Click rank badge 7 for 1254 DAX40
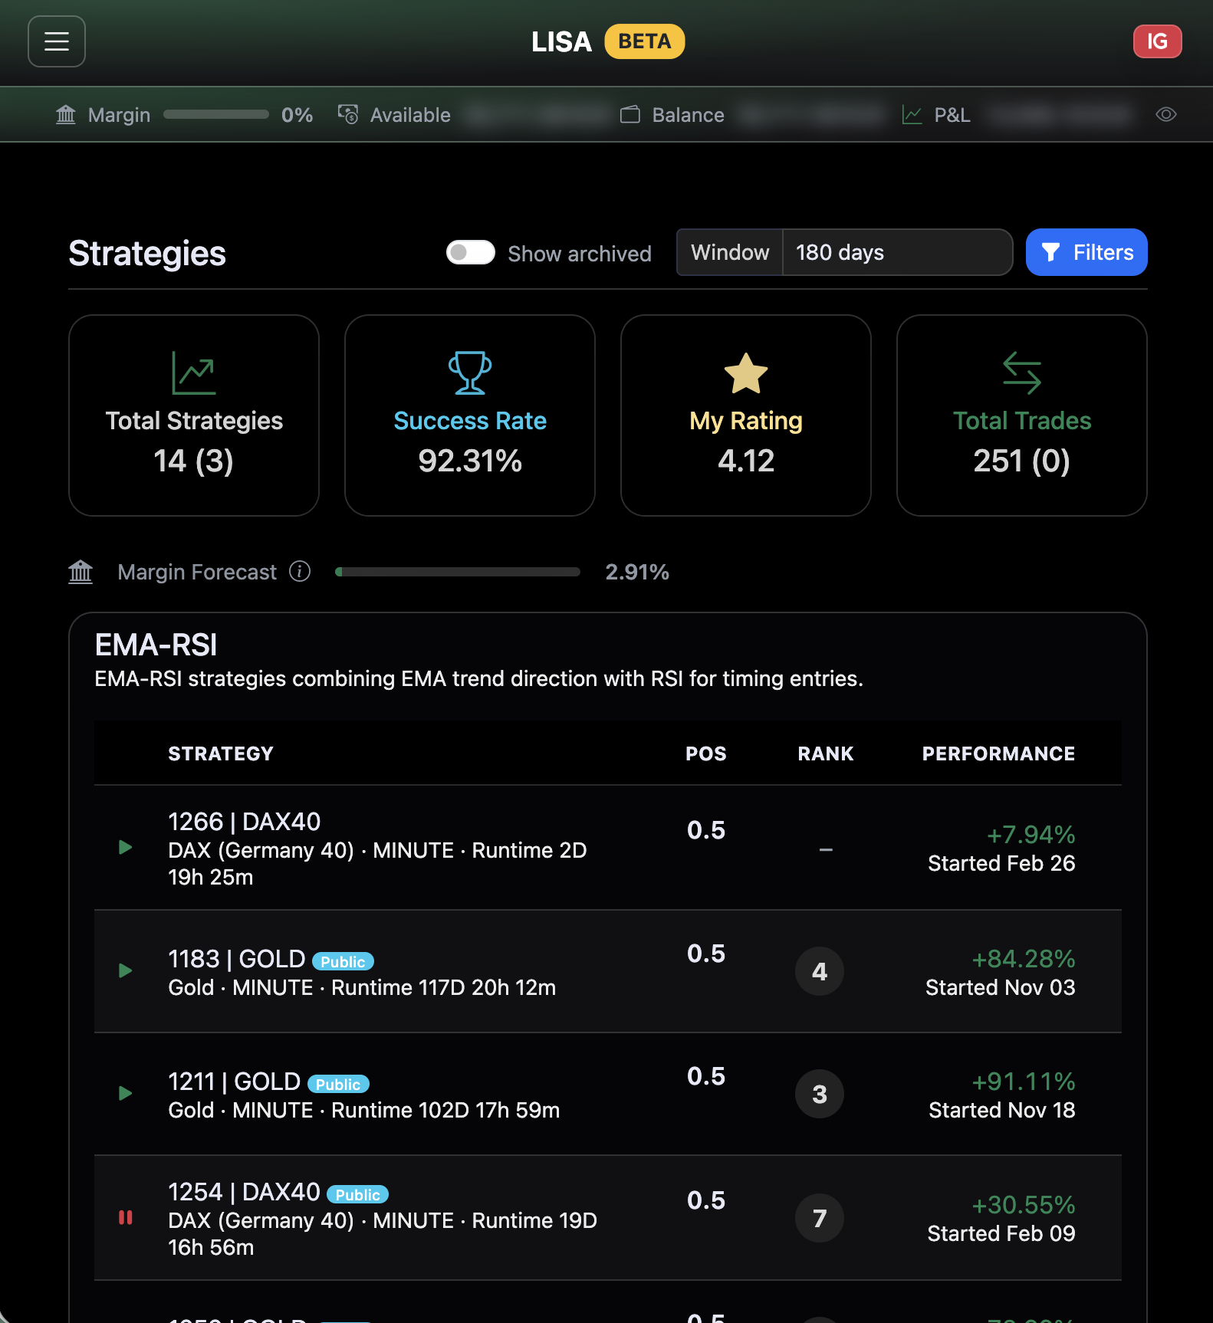Viewport: 1213px width, 1323px height. (x=820, y=1217)
